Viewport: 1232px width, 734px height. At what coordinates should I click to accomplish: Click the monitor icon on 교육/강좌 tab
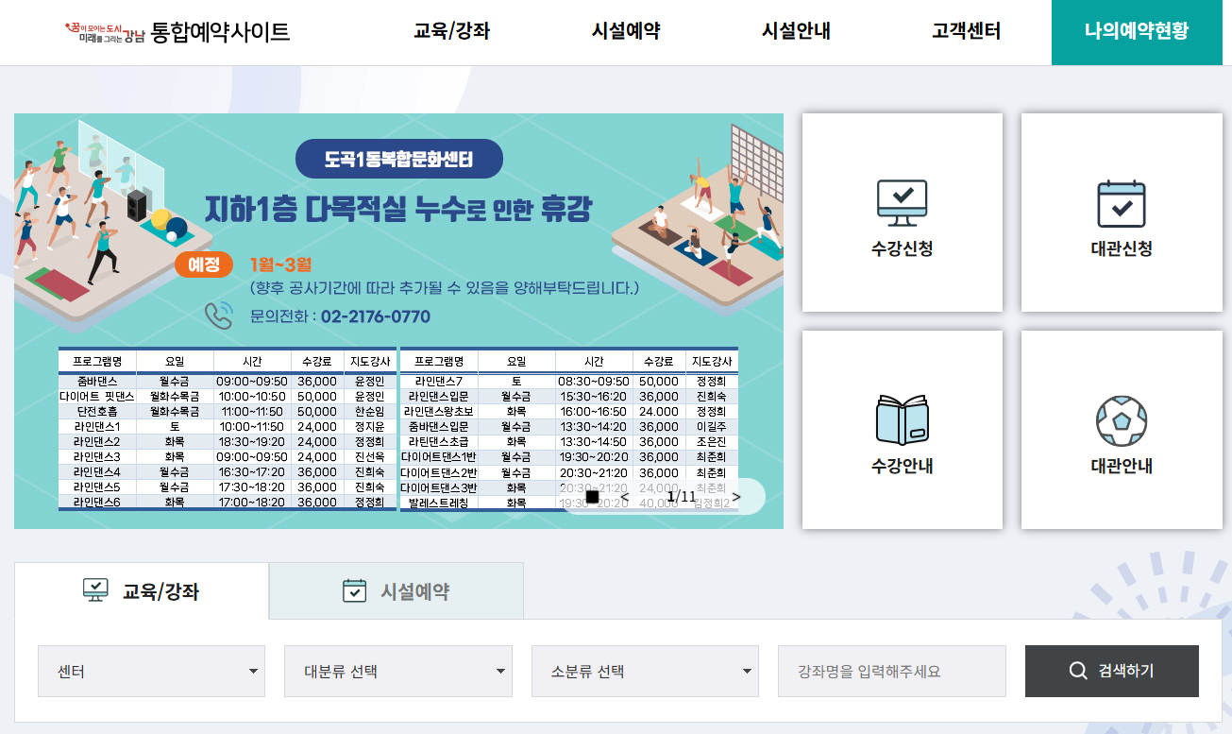(95, 588)
